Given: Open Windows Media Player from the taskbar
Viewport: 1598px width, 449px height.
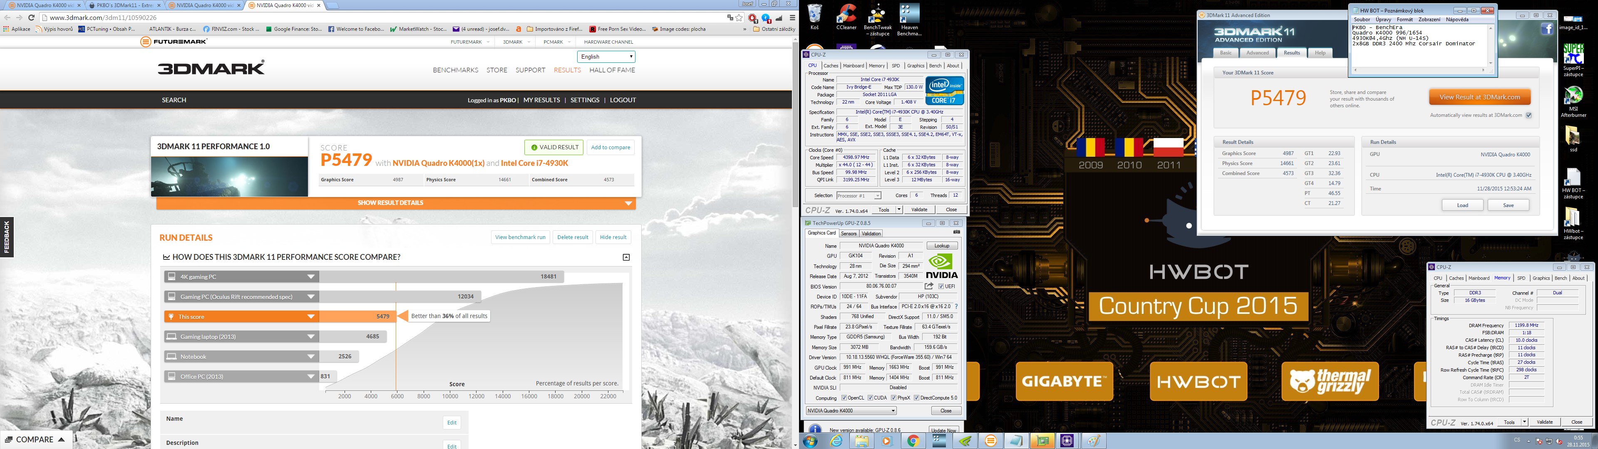Looking at the screenshot, I should point(886,441).
